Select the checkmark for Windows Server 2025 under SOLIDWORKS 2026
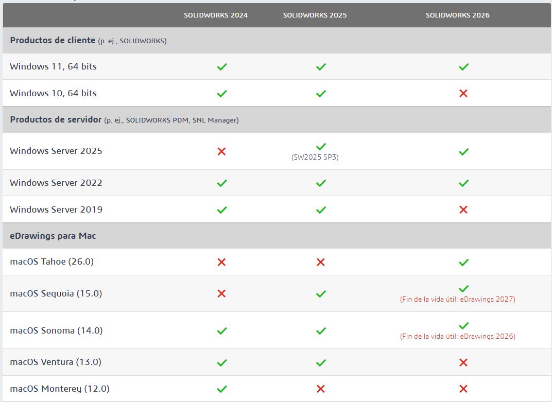 pyautogui.click(x=463, y=151)
